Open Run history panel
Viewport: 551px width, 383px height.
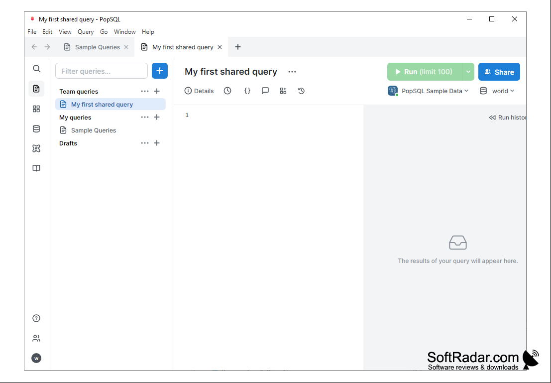[x=507, y=118]
